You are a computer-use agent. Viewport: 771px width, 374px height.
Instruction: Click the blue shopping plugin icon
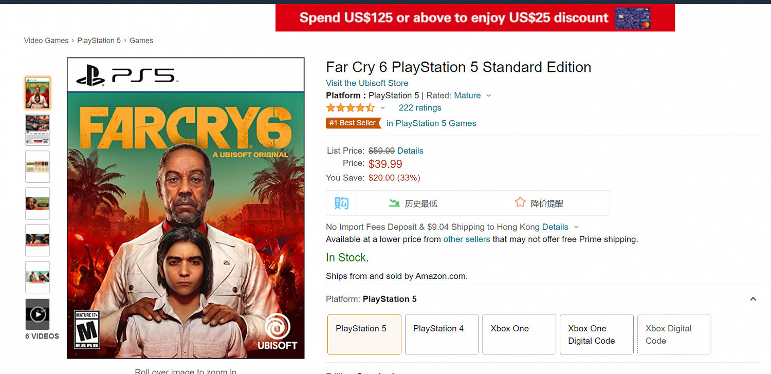pyautogui.click(x=341, y=203)
